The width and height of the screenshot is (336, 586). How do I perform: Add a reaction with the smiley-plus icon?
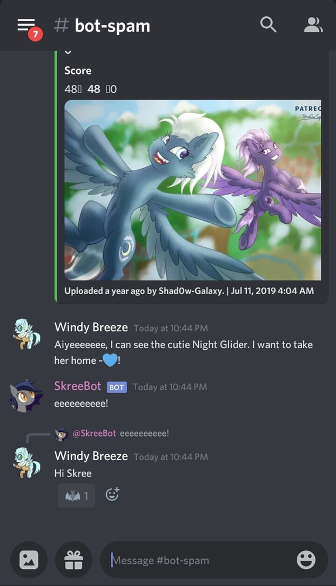[112, 495]
